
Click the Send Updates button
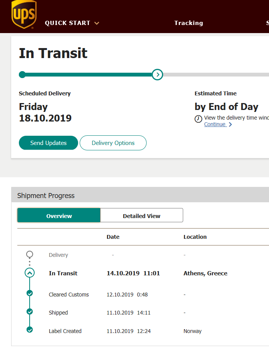pyautogui.click(x=48, y=143)
